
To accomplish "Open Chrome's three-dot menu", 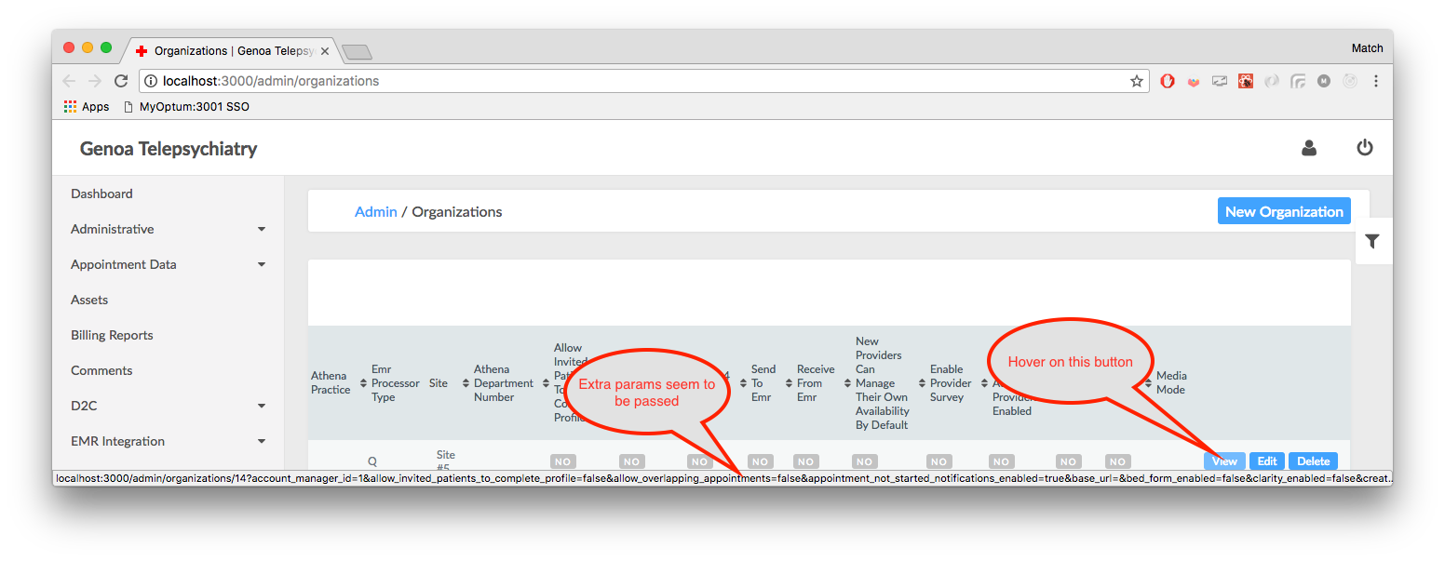I will 1376,81.
